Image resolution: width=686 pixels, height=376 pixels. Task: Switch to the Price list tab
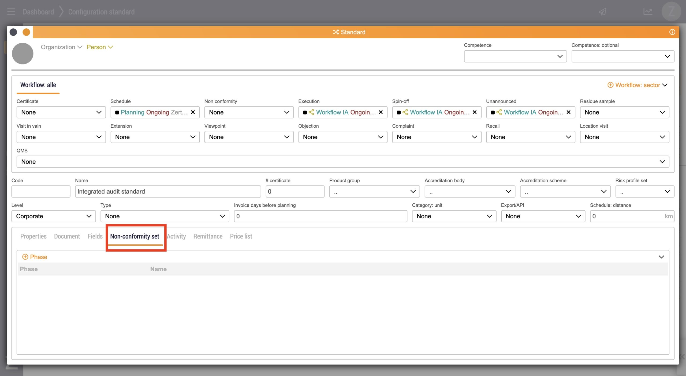(x=241, y=236)
